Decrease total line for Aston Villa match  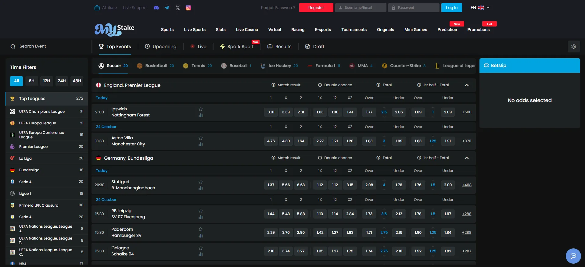(x=384, y=146)
